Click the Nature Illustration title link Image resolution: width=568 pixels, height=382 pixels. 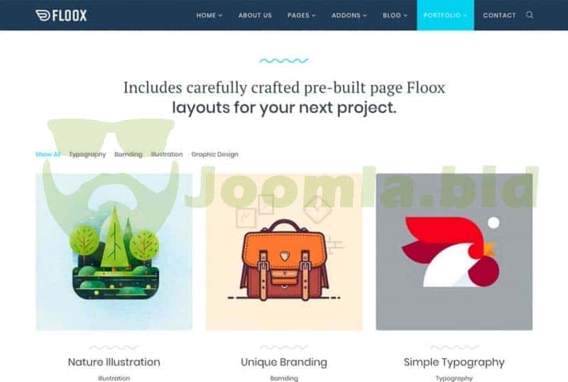point(114,362)
